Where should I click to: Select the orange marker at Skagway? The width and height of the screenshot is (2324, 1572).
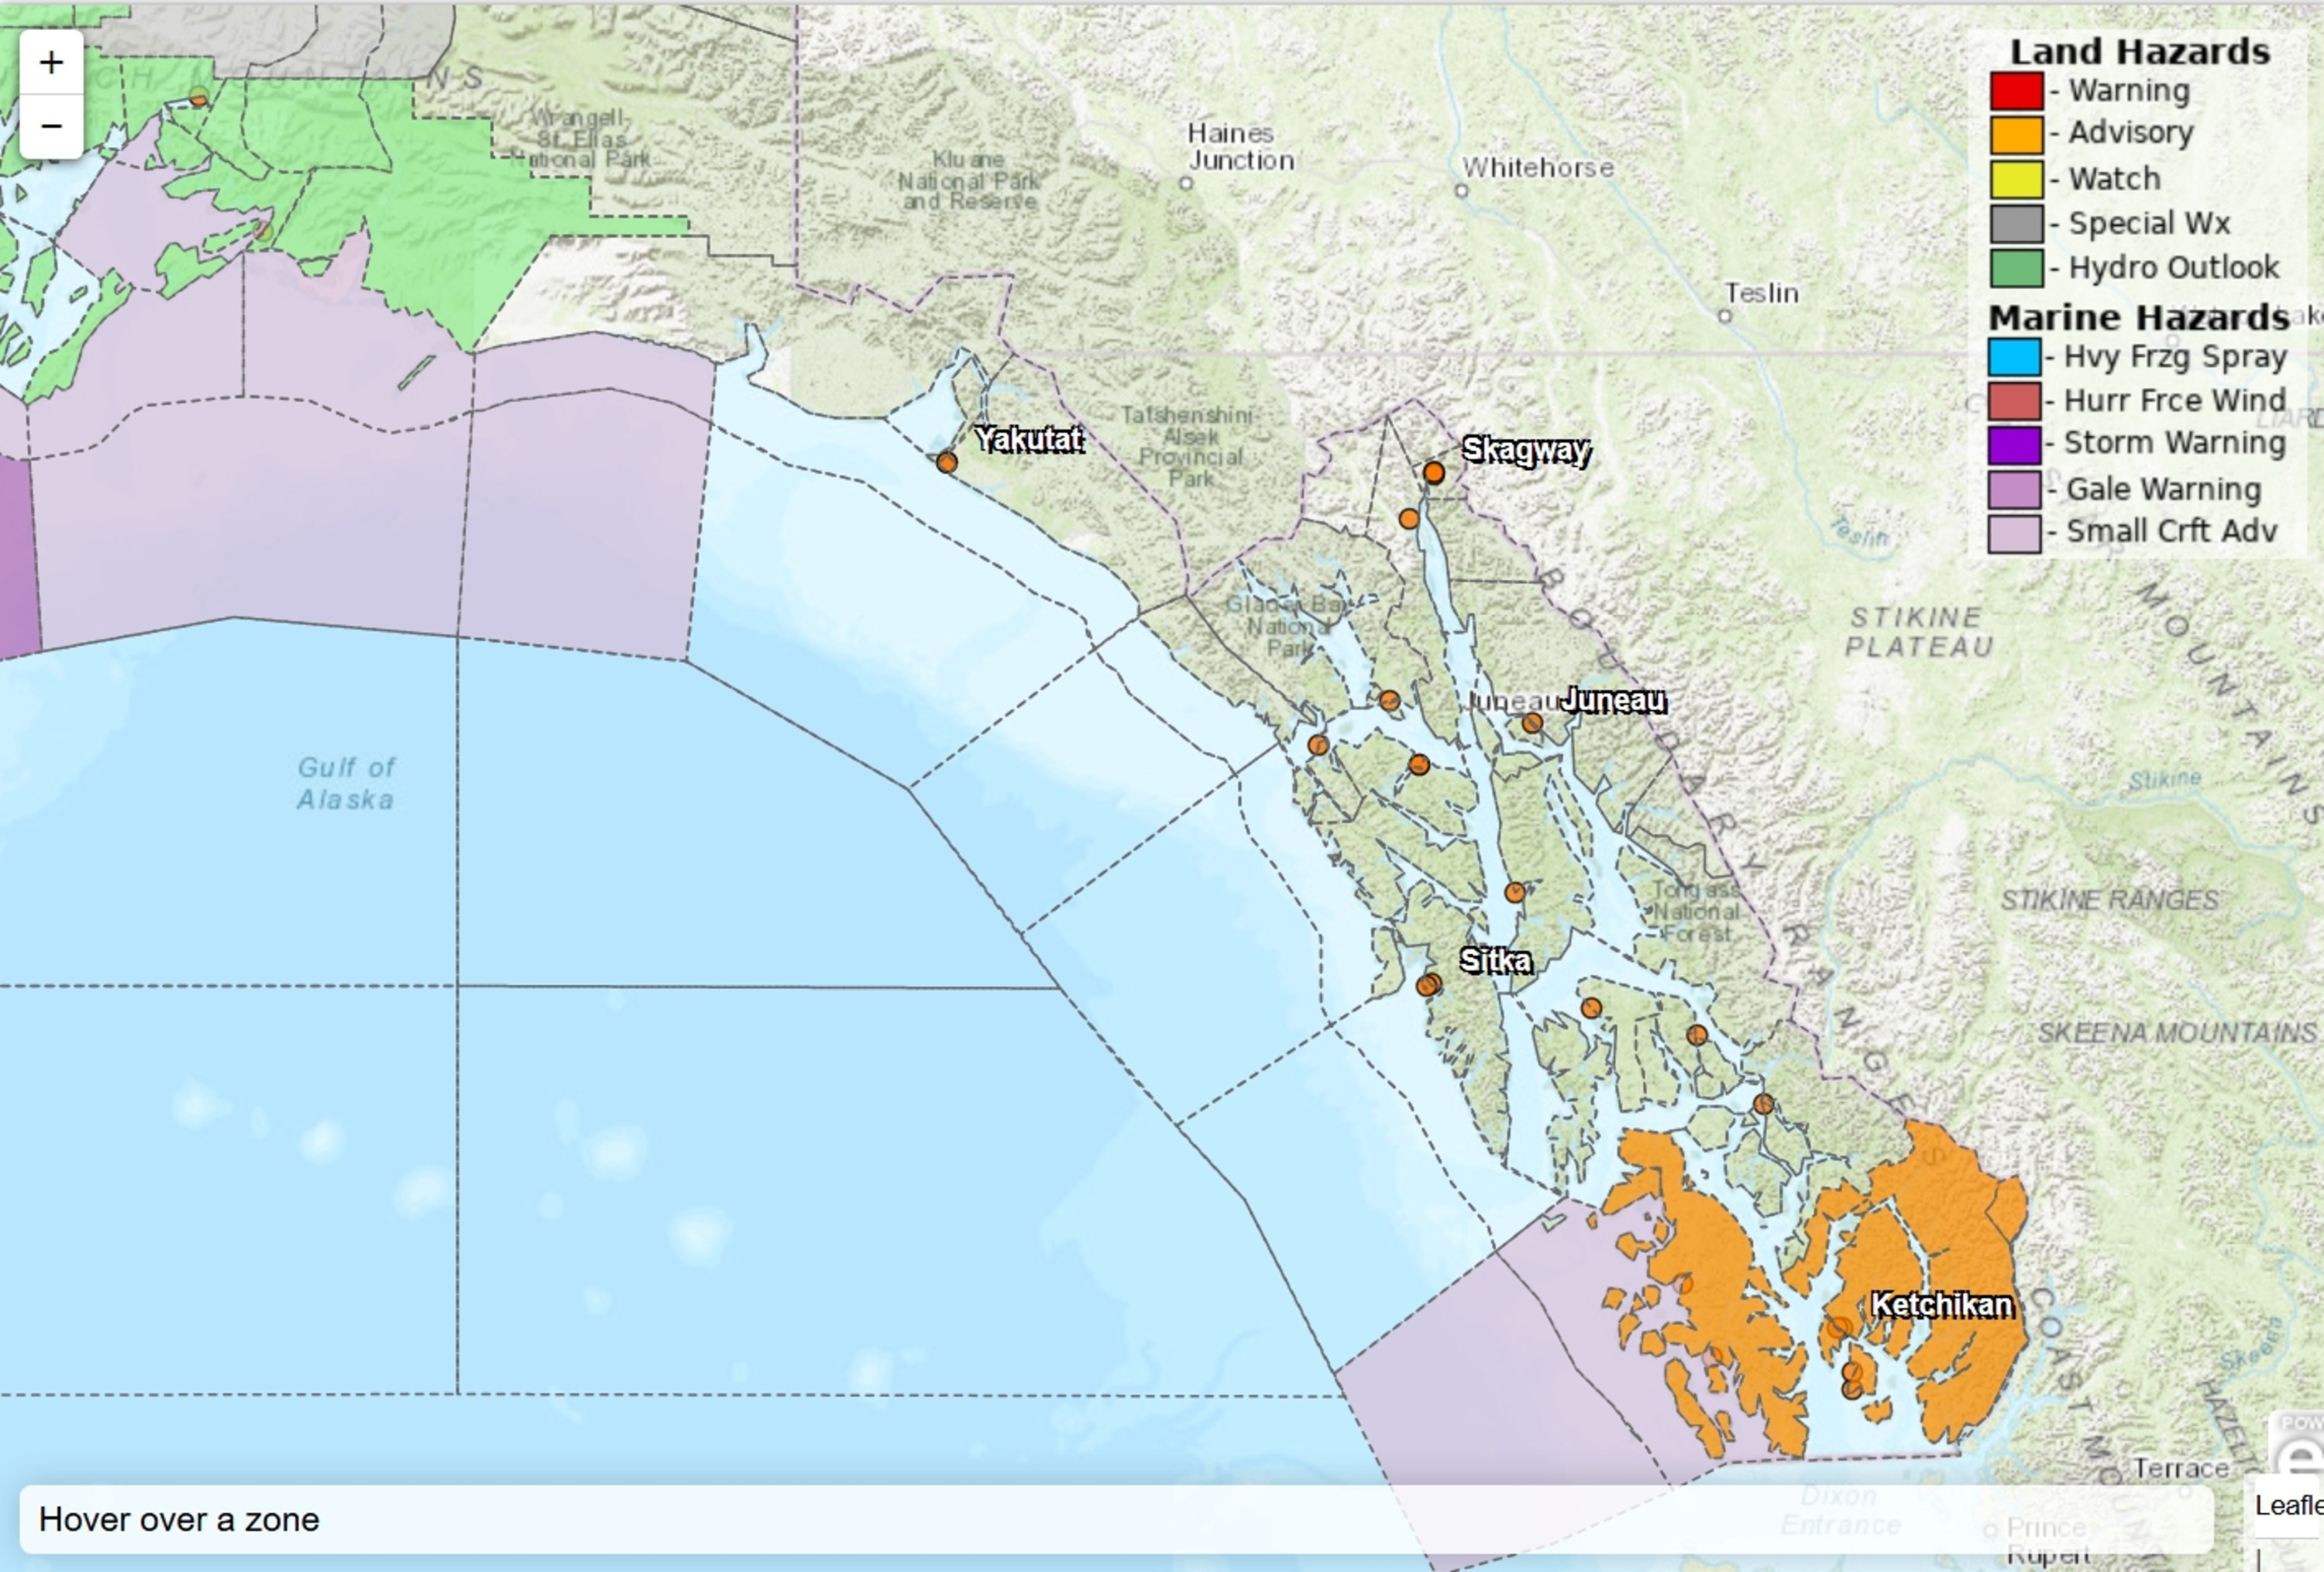pyautogui.click(x=1433, y=472)
